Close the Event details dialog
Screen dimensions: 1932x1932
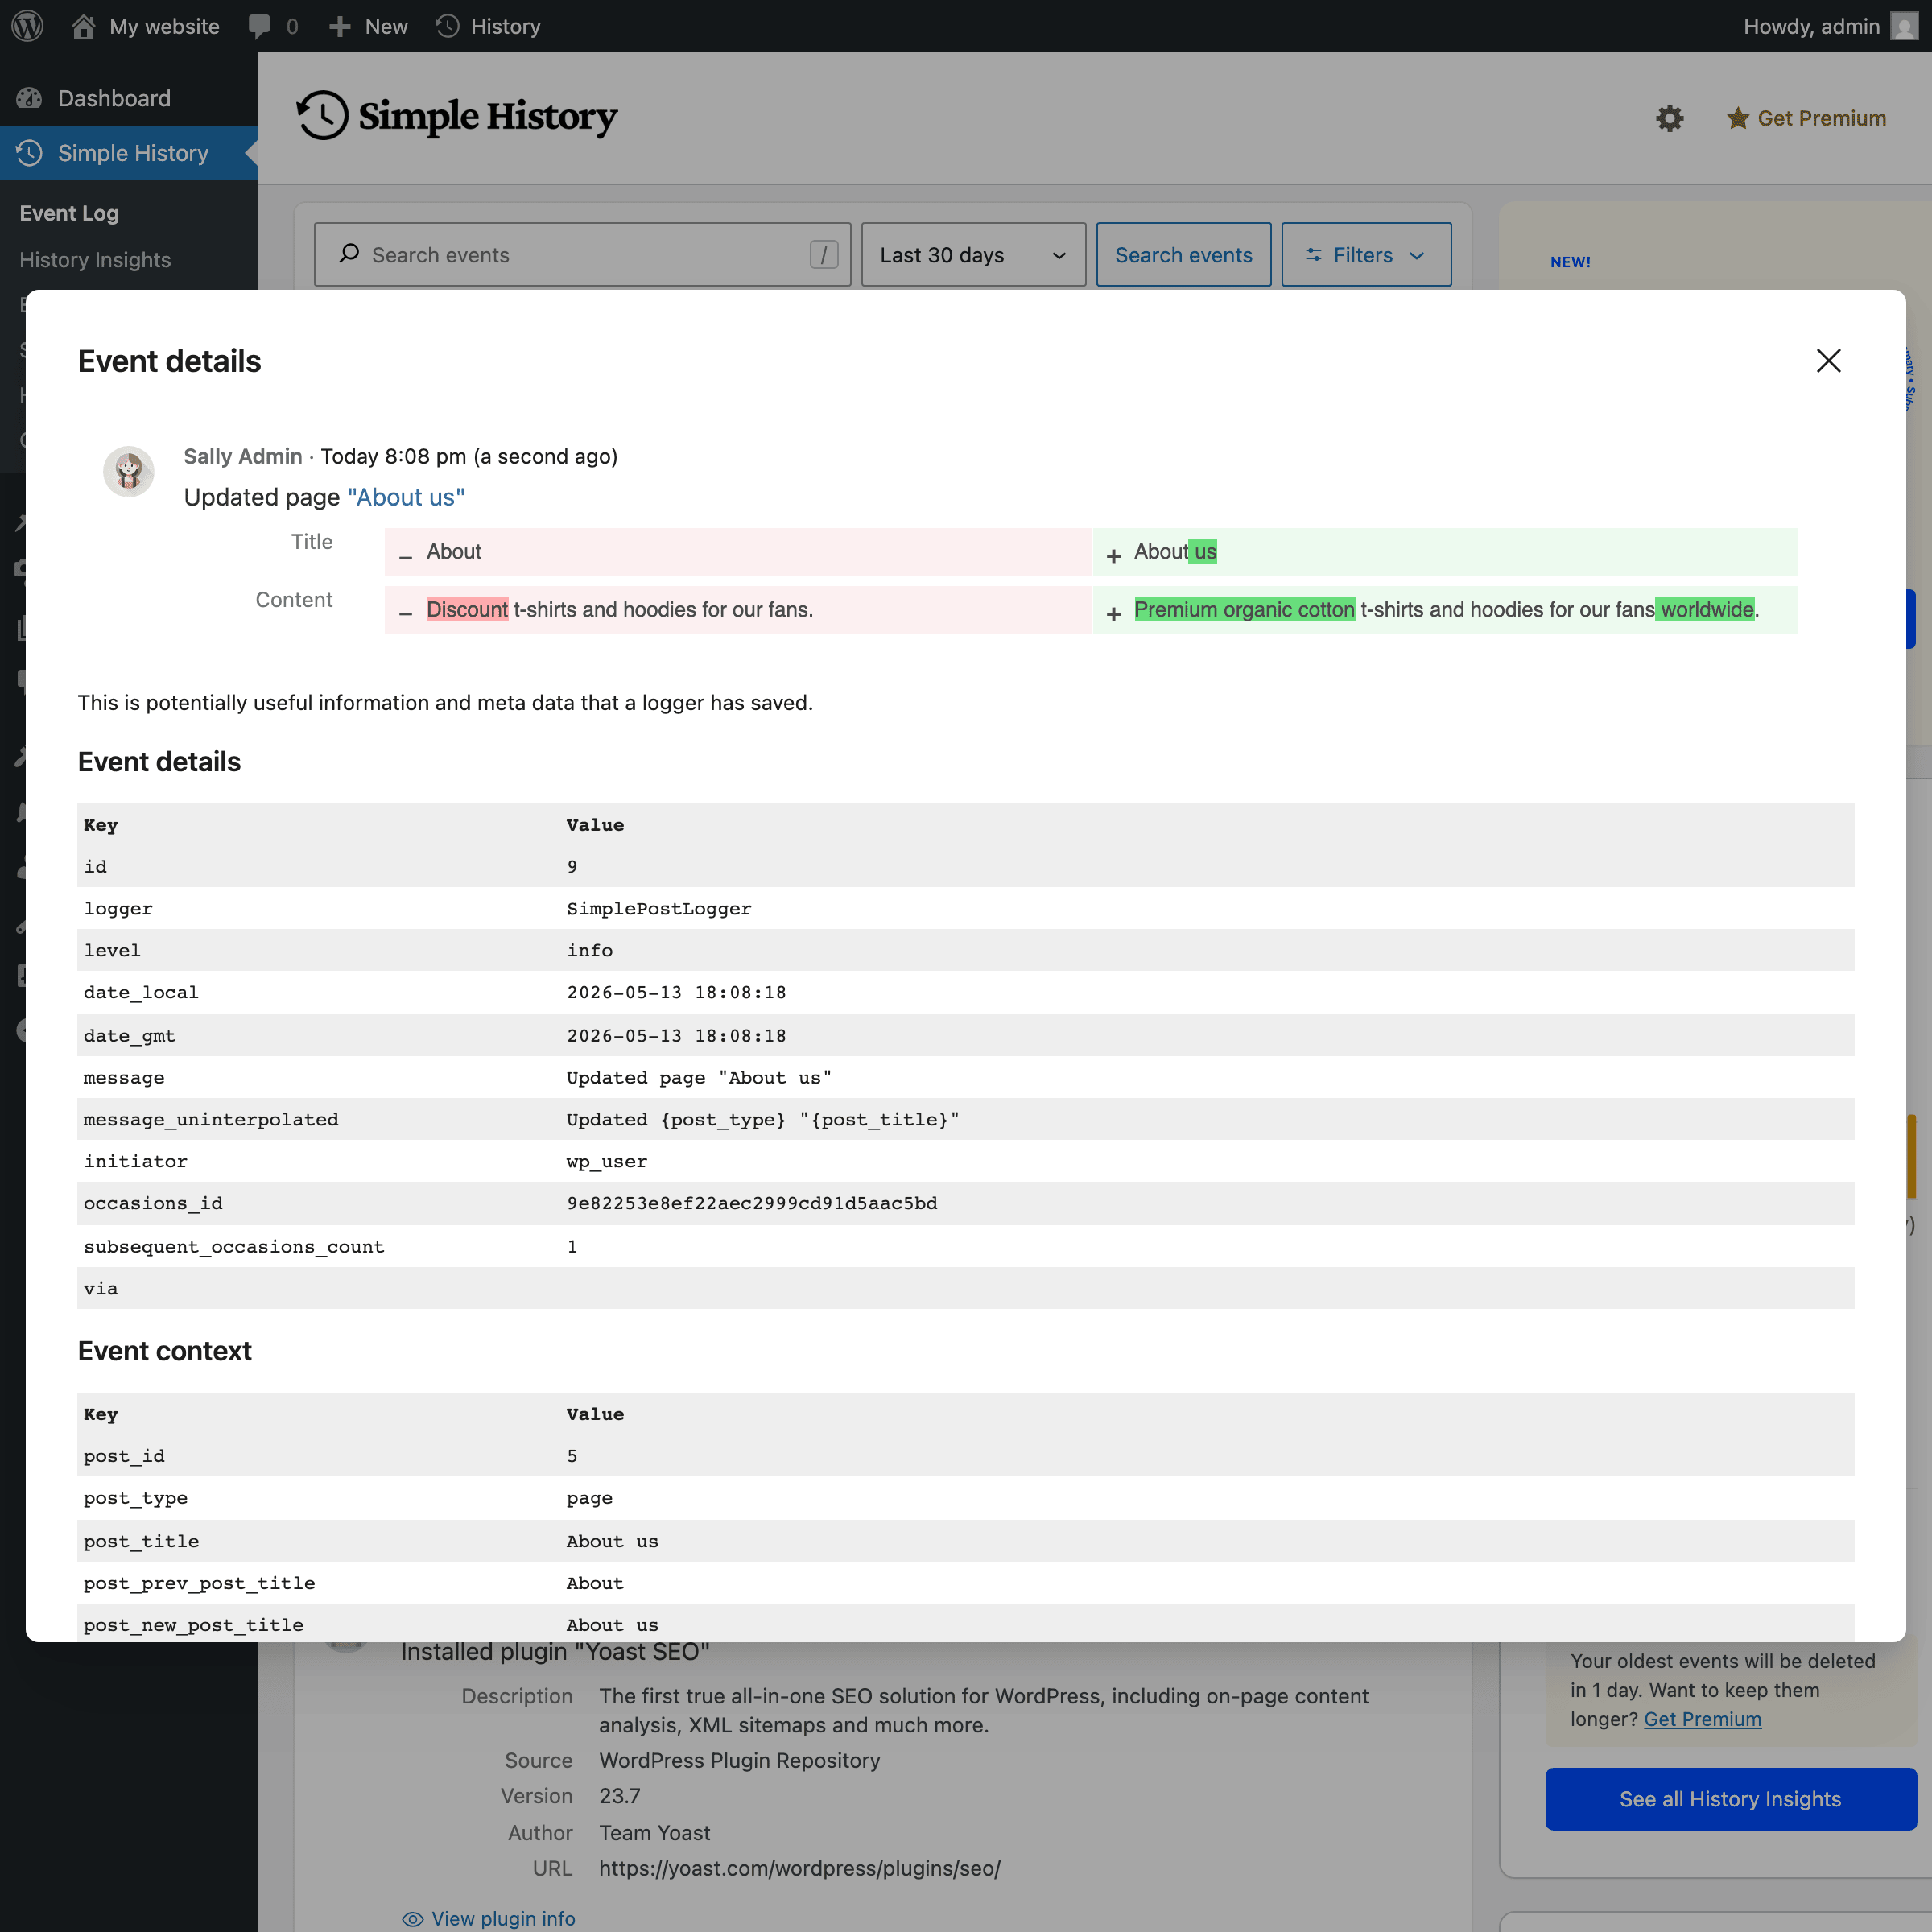pyautogui.click(x=1828, y=361)
